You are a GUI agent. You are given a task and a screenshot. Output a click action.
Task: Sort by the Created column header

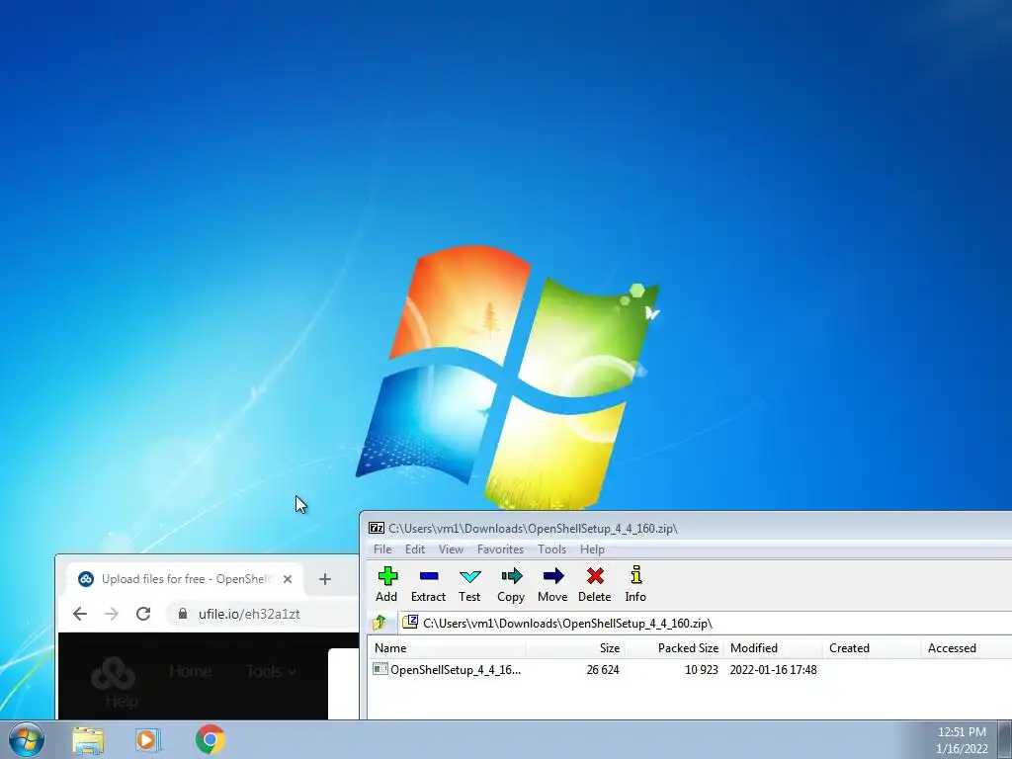pyautogui.click(x=872, y=648)
